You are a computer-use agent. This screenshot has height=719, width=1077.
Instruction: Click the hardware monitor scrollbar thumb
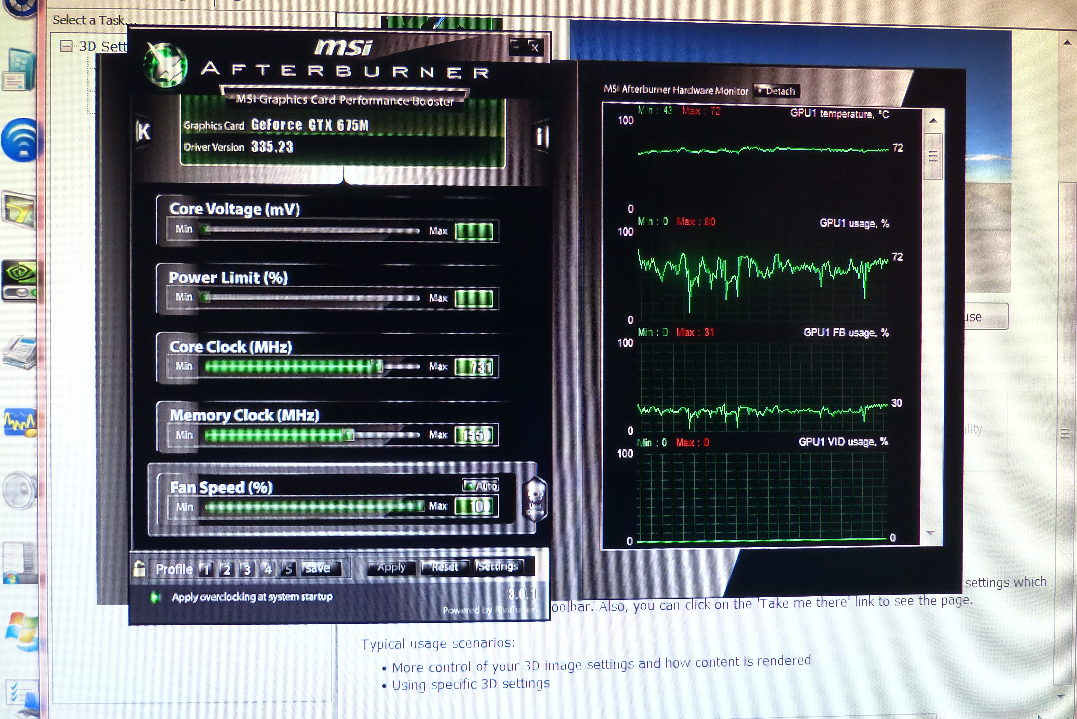932,156
